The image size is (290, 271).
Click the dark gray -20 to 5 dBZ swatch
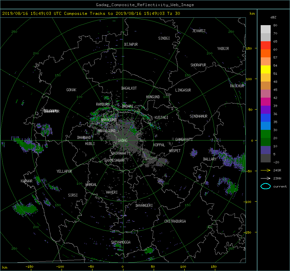coord(266,158)
